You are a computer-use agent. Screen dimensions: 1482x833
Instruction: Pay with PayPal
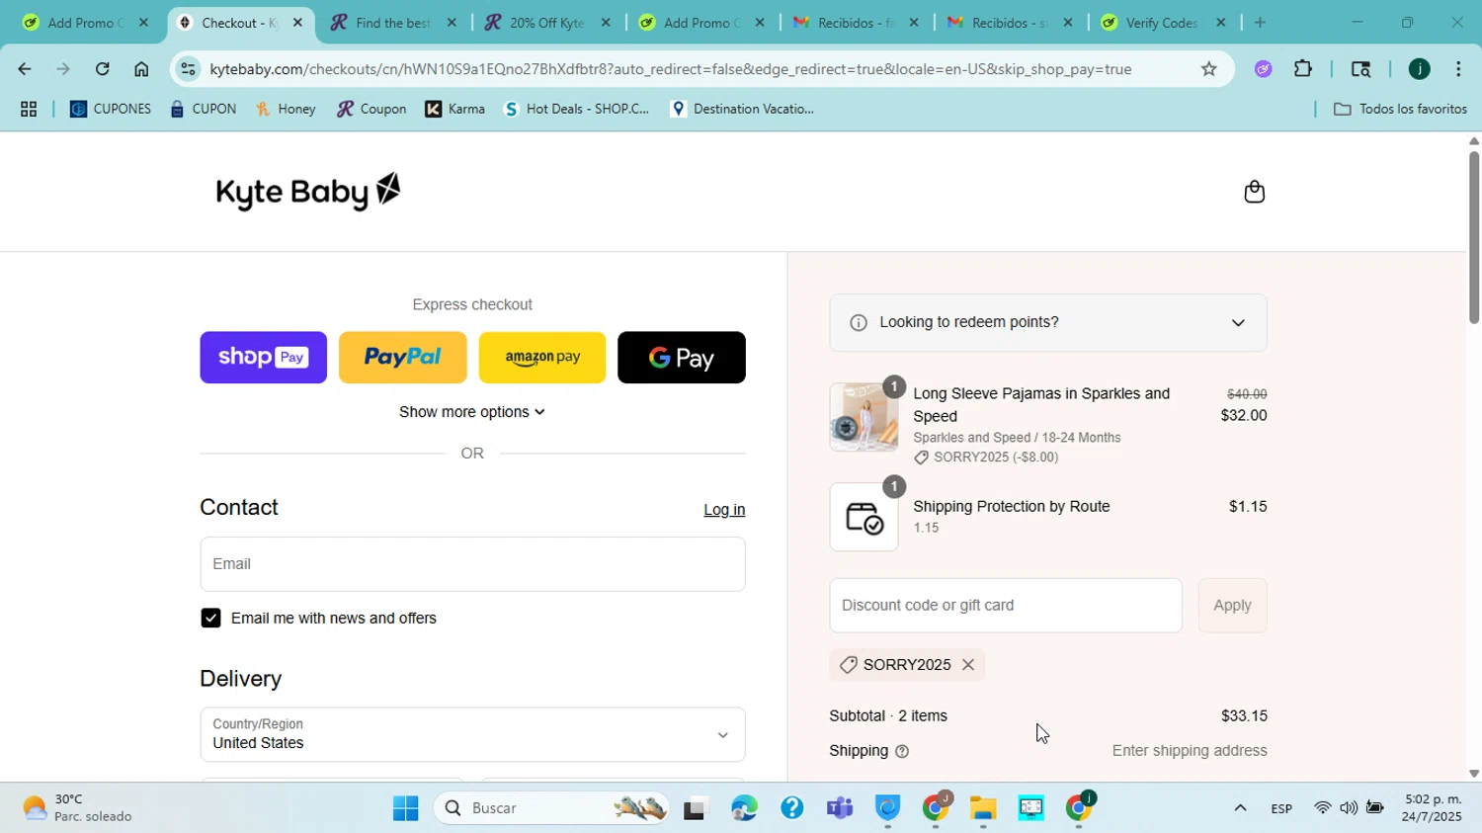click(402, 358)
